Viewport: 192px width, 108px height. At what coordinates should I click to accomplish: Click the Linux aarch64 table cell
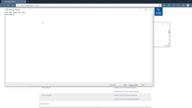click(46, 95)
